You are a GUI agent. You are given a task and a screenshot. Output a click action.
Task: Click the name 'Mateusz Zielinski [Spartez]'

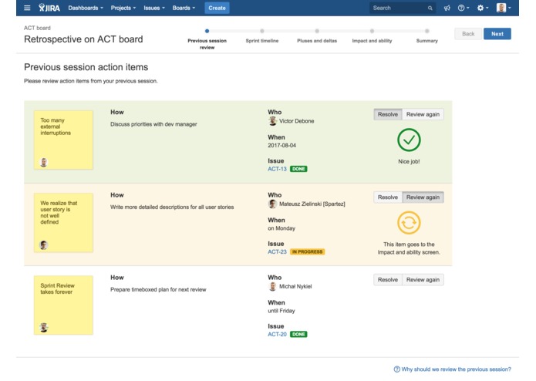(x=312, y=204)
